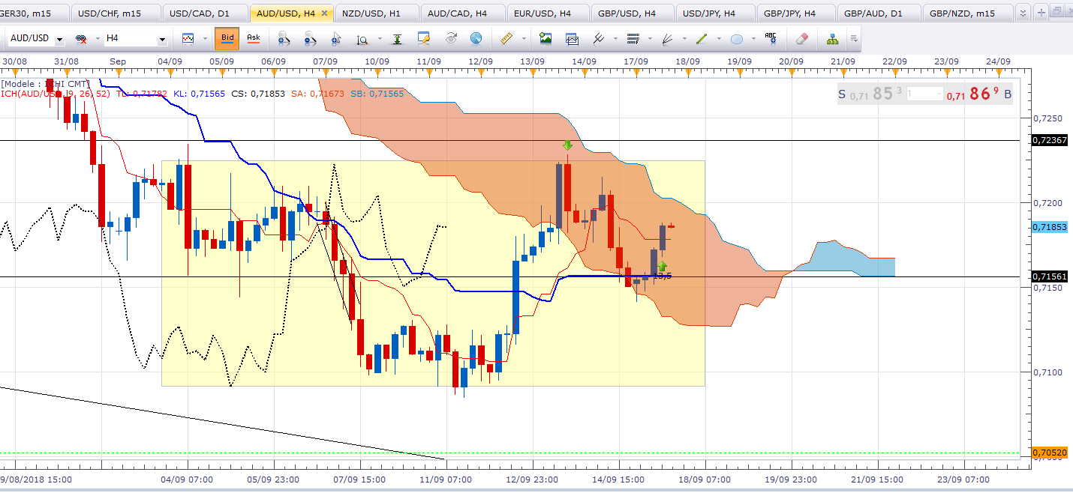Screen dimensions: 1073x493
Task: Click the save chart as image icon
Action: [x=546, y=38]
